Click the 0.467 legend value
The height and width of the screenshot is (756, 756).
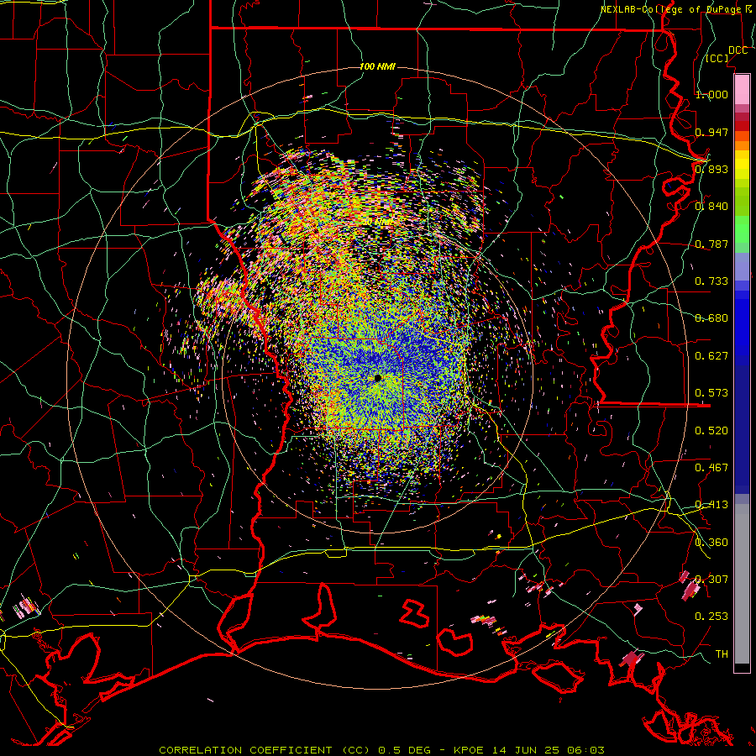(711, 468)
